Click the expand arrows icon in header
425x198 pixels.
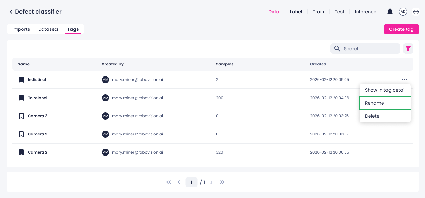pyautogui.click(x=416, y=12)
